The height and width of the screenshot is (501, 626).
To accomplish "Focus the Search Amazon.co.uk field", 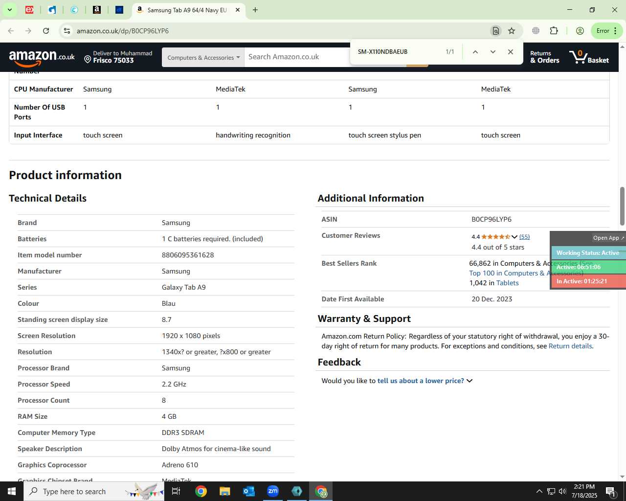I will point(296,57).
